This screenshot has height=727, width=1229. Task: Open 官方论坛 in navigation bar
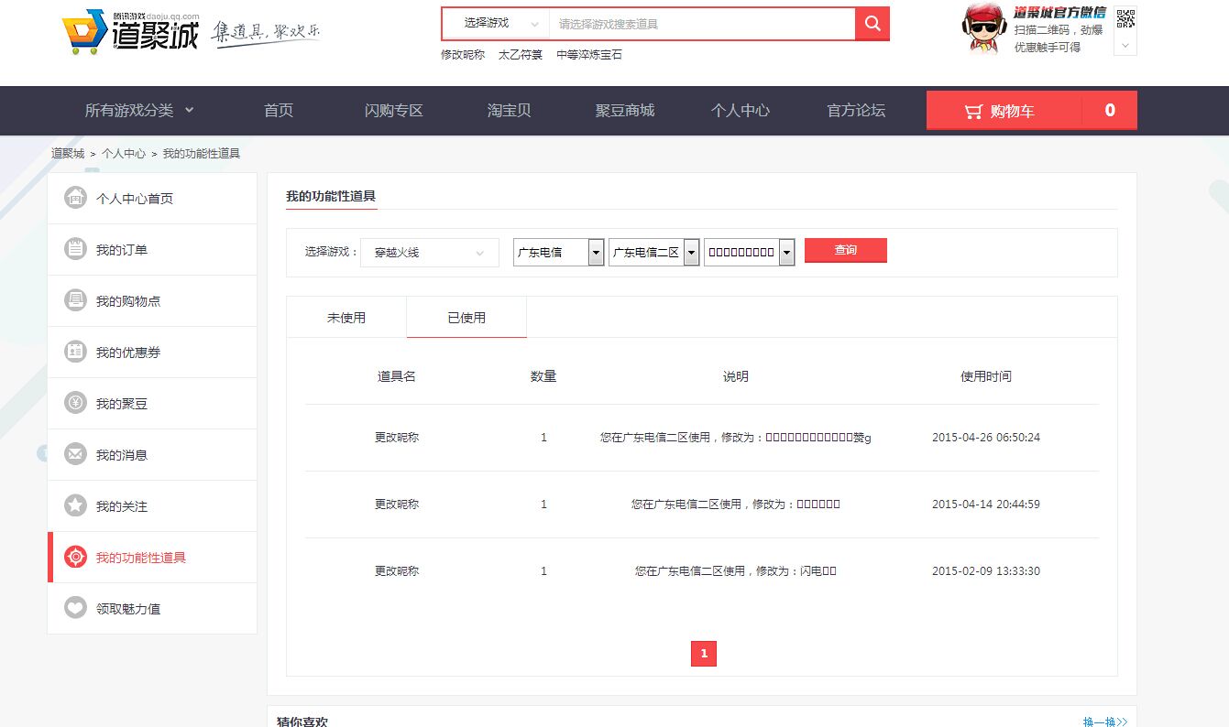(856, 111)
